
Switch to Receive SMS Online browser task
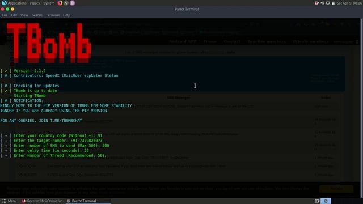43,201
